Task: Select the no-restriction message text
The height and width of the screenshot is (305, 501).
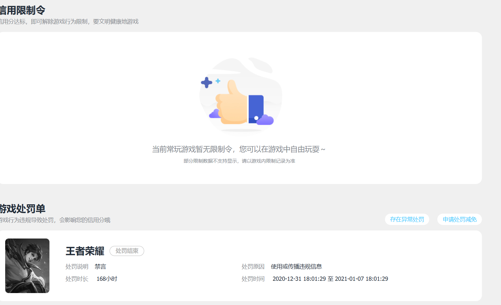Action: pyautogui.click(x=239, y=149)
